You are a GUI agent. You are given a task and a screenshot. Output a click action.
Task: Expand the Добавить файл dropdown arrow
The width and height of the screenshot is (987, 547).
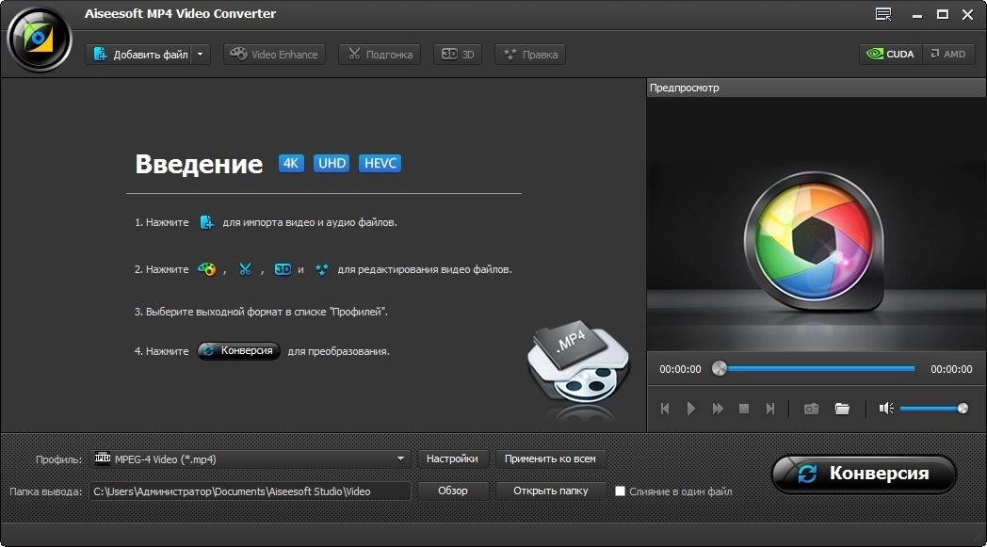(x=201, y=54)
